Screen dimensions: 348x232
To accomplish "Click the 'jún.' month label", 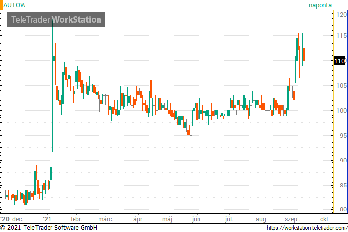I will (197, 219).
